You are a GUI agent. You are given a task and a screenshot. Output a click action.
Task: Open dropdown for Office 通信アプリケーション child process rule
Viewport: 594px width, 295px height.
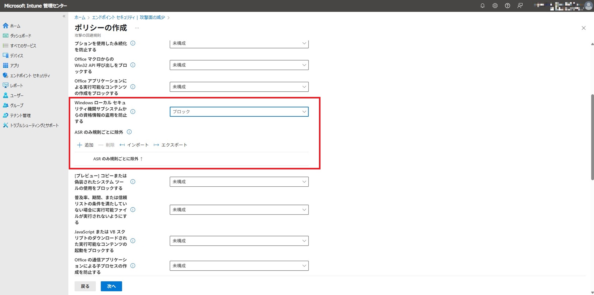tap(239, 266)
